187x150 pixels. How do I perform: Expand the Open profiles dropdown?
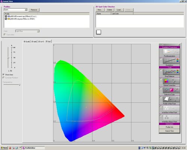pyautogui.click(x=26, y=10)
